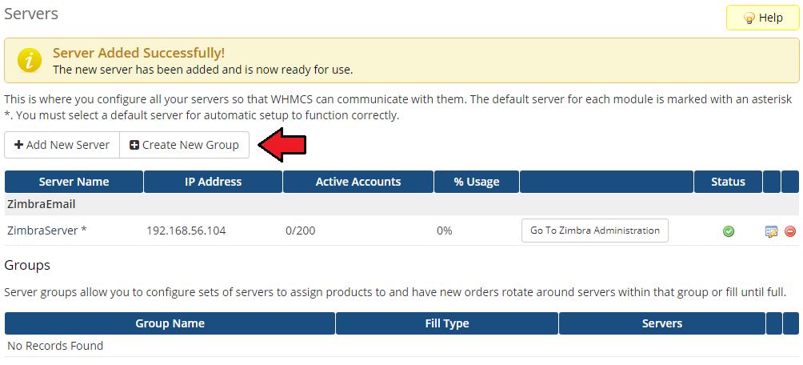Click the ZimbraServer * name cell

pyautogui.click(x=47, y=231)
